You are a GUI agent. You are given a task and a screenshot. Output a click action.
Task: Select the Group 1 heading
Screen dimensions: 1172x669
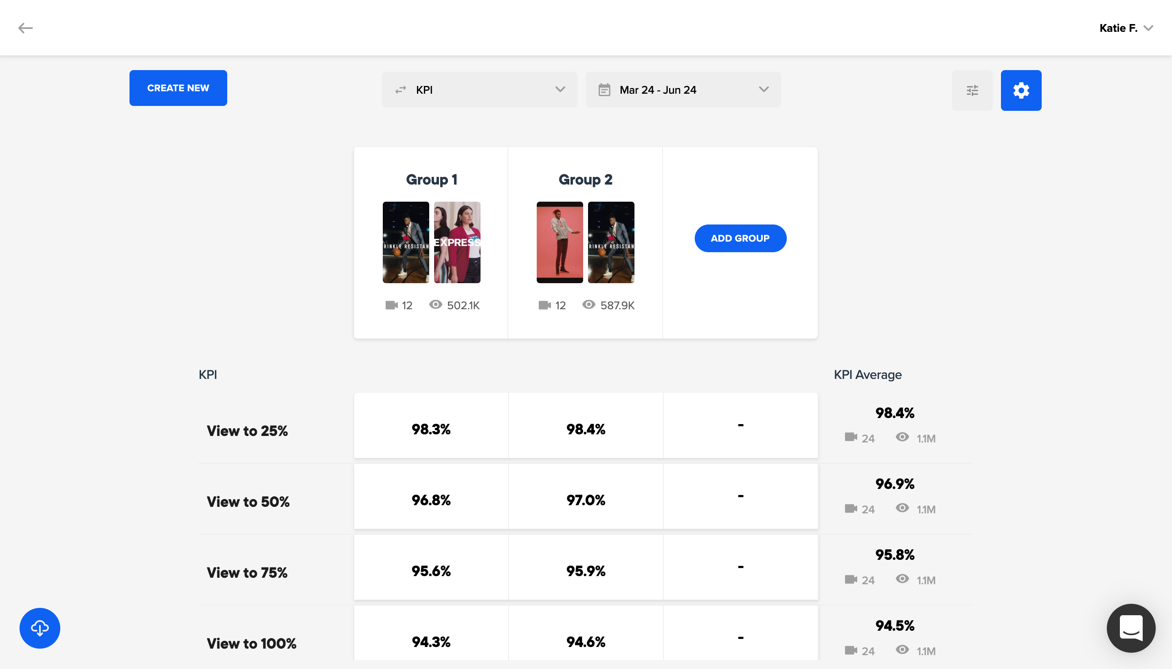pos(431,179)
